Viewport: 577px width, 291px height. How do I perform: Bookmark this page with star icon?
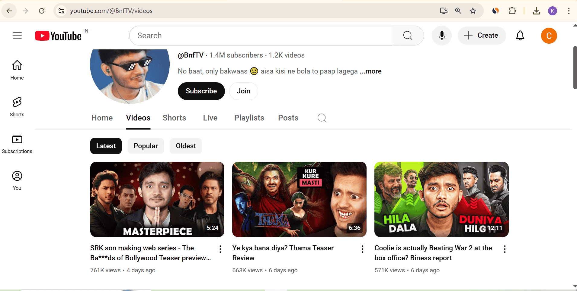473,11
